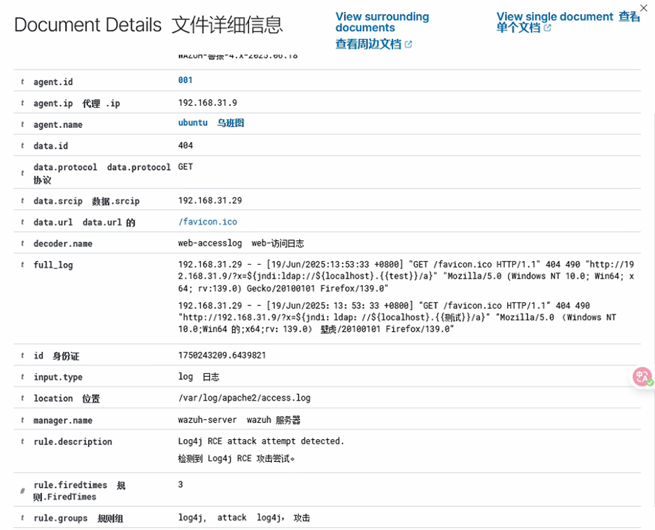Click field type icon for rule.description
655x530 pixels.
(22, 441)
